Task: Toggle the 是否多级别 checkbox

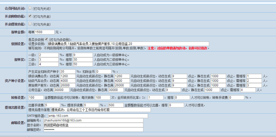Action: click(46, 39)
